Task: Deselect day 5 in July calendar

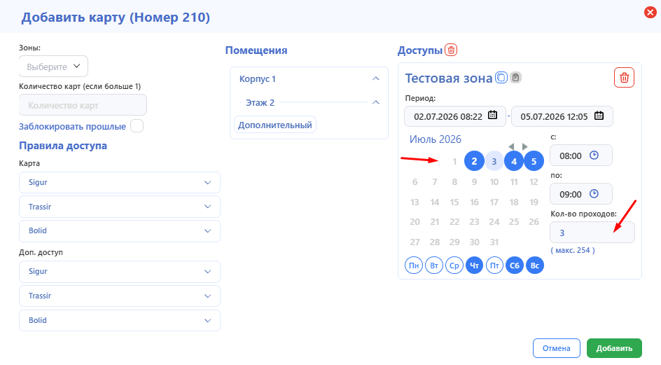Action: (534, 160)
